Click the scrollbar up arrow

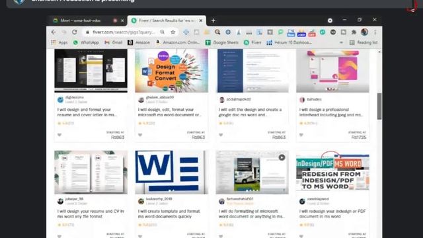click(379, 52)
